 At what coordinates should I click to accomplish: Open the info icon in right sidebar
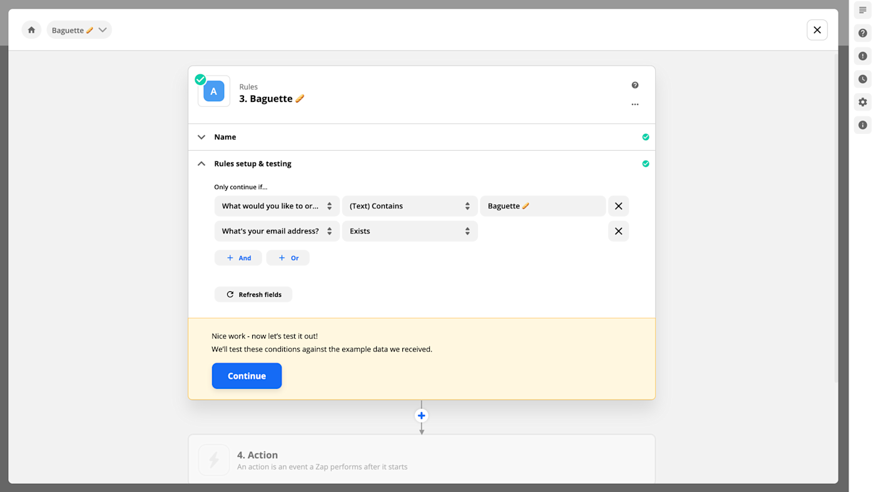point(863,125)
